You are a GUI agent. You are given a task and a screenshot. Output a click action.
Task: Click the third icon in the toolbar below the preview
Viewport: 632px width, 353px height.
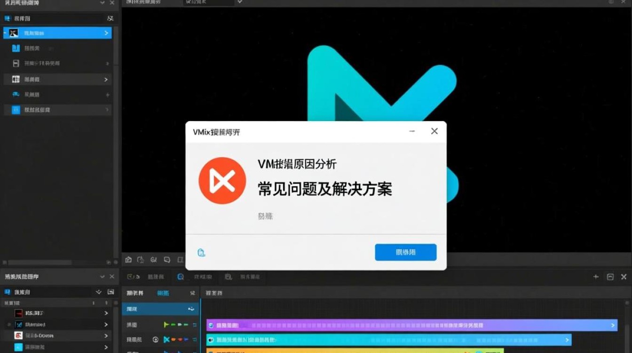pyautogui.click(x=153, y=260)
